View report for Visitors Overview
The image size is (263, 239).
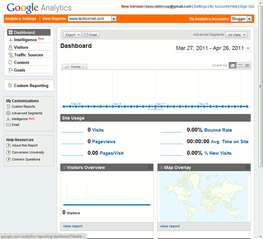(73, 226)
